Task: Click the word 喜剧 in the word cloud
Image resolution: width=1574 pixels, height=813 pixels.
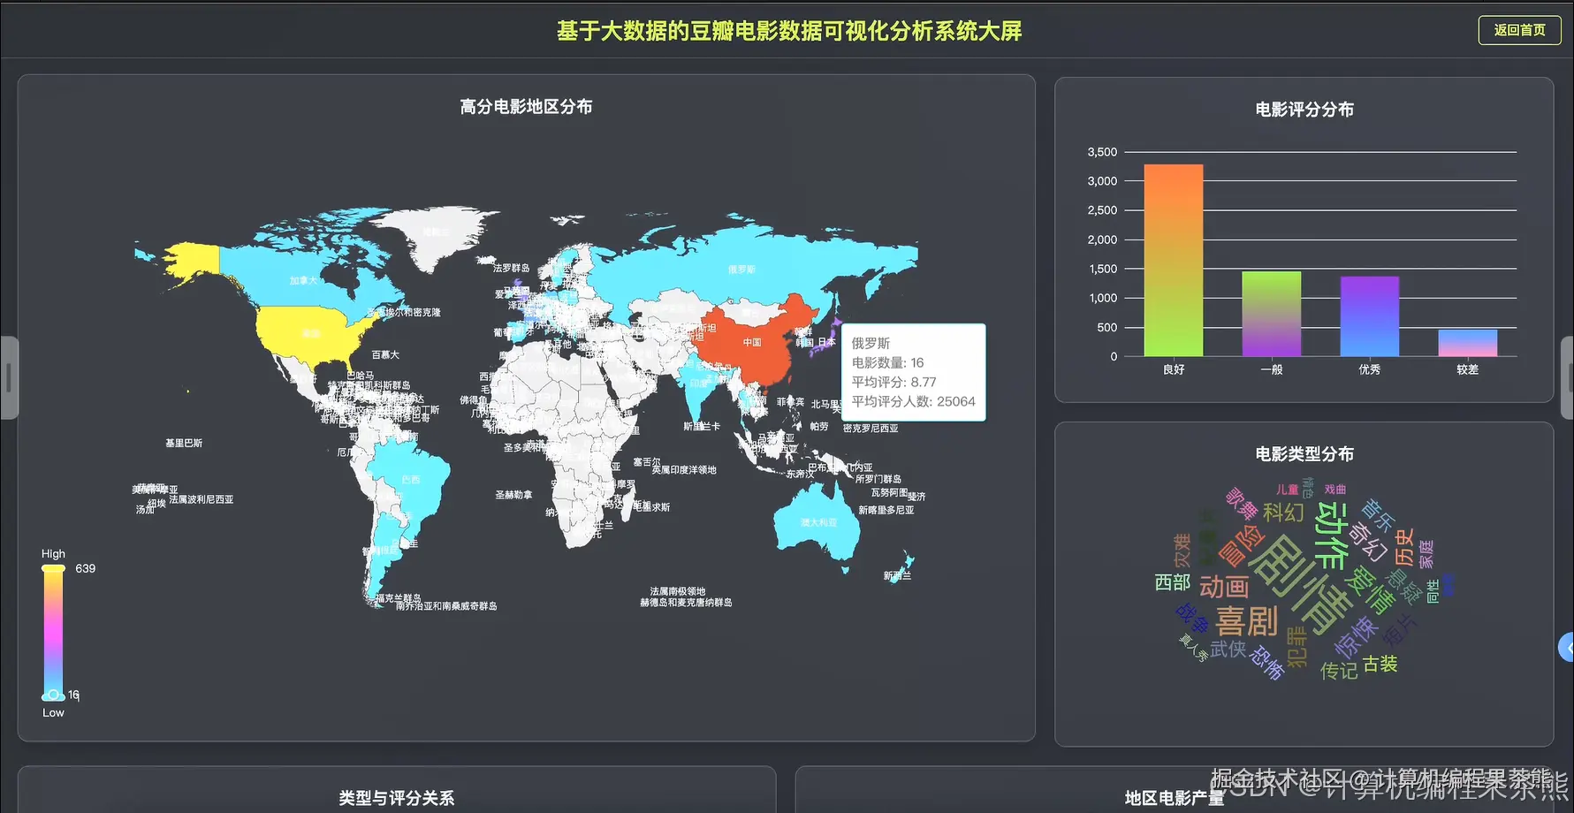Action: click(1246, 621)
